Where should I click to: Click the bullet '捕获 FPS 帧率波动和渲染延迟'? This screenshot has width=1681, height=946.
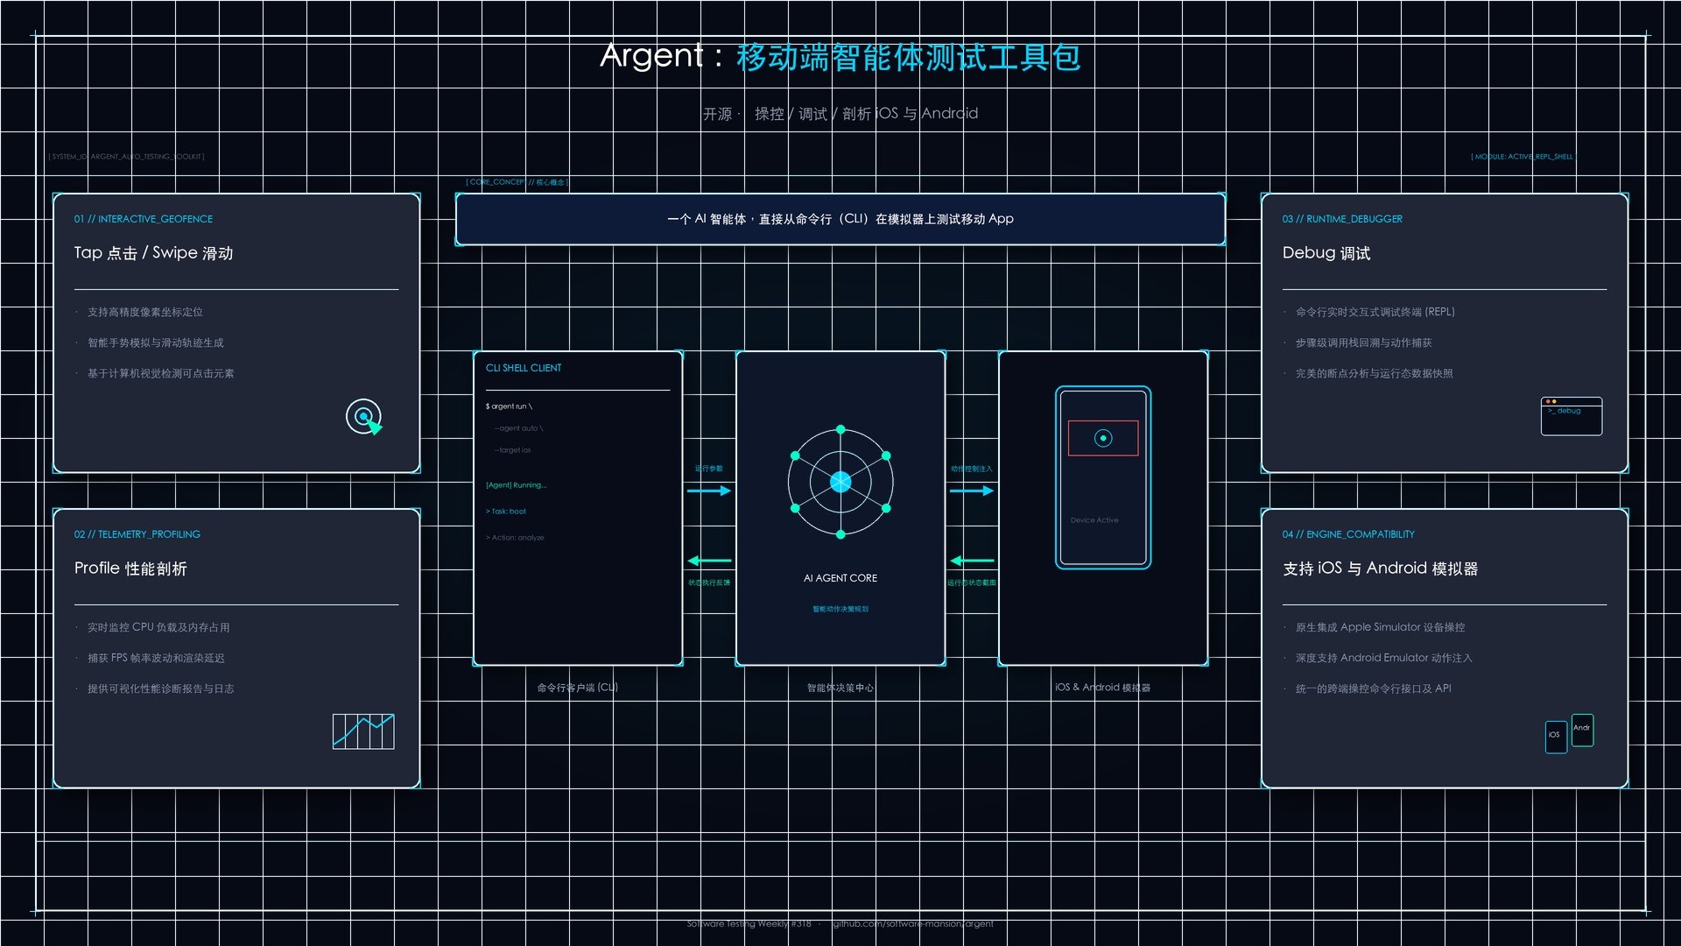[x=156, y=658]
